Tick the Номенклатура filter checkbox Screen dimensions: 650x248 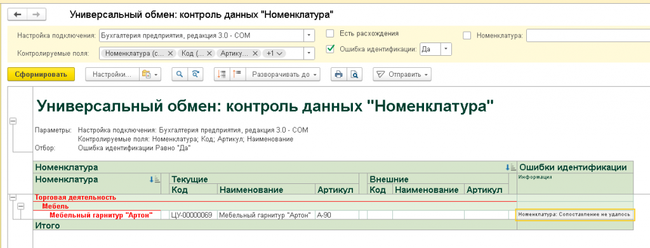pos(467,36)
